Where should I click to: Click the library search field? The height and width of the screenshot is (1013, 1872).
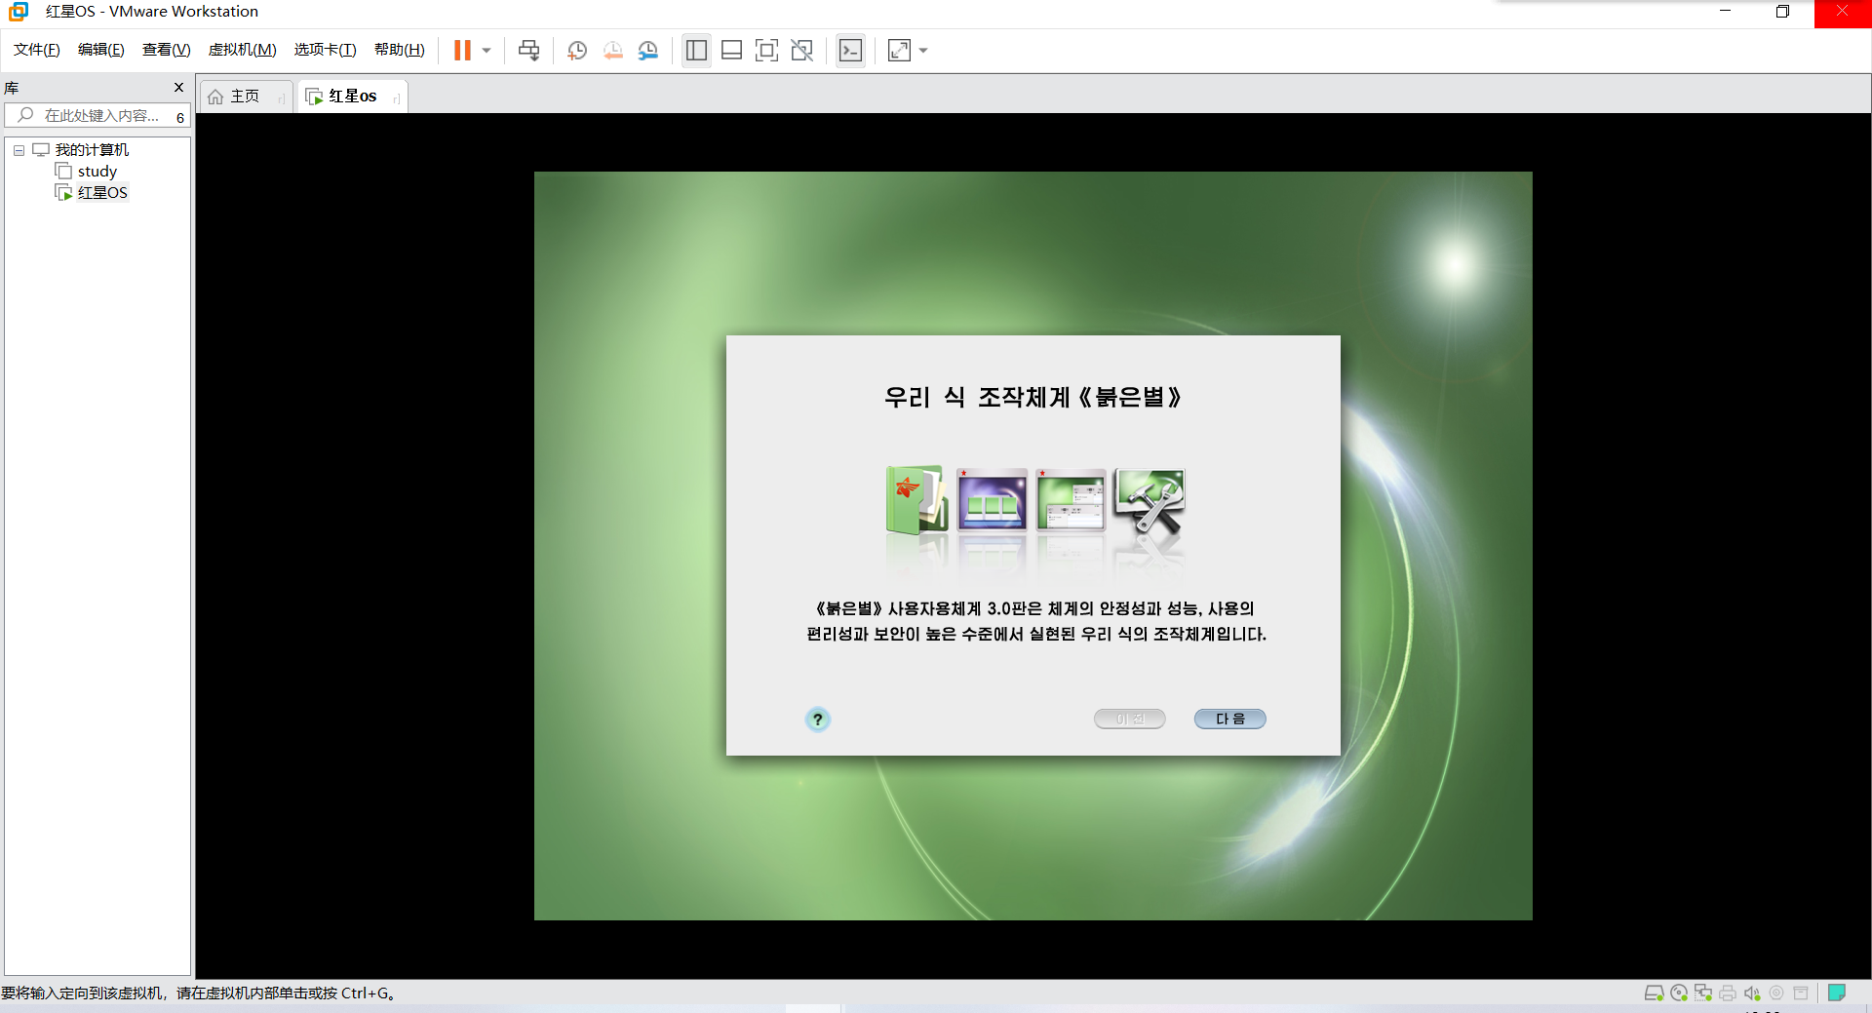click(x=97, y=116)
